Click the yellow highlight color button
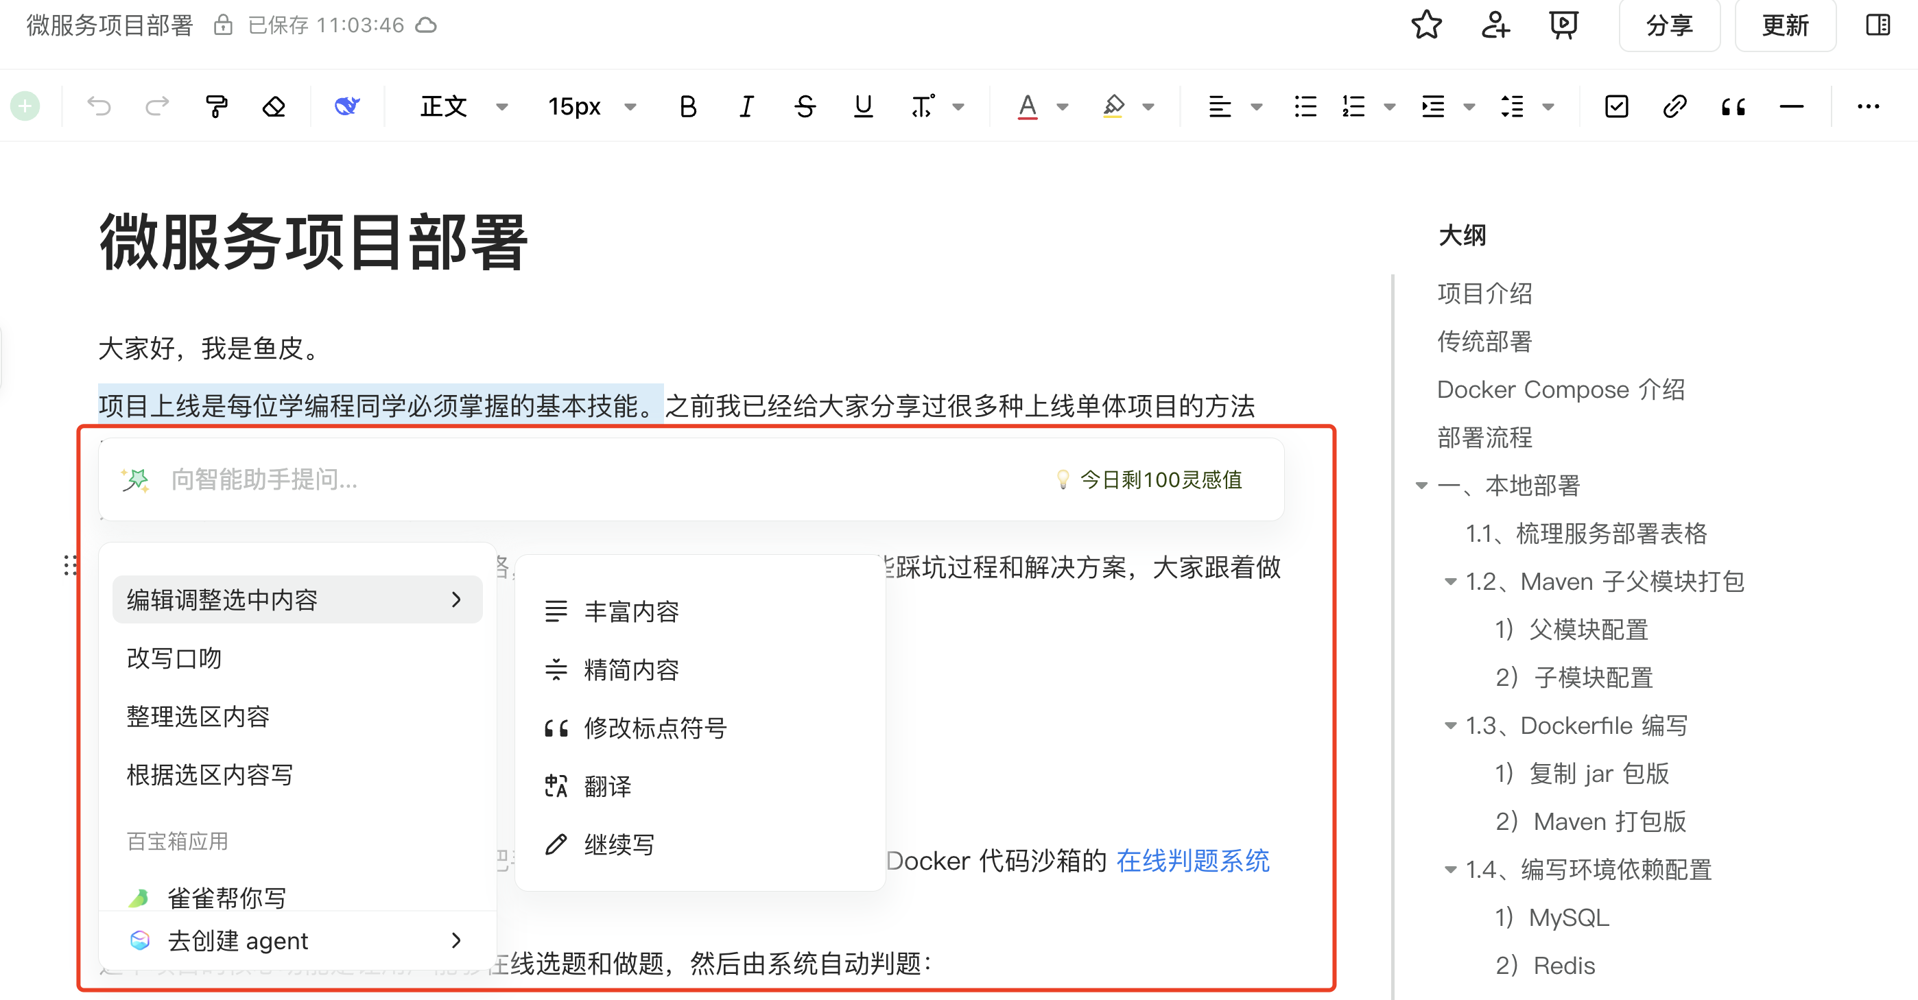 1113,107
